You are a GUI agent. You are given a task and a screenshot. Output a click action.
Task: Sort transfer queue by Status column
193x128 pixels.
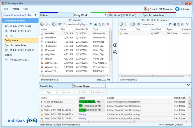92,98
